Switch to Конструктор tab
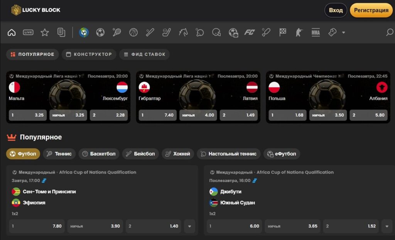This screenshot has height=240, width=395. [89, 54]
